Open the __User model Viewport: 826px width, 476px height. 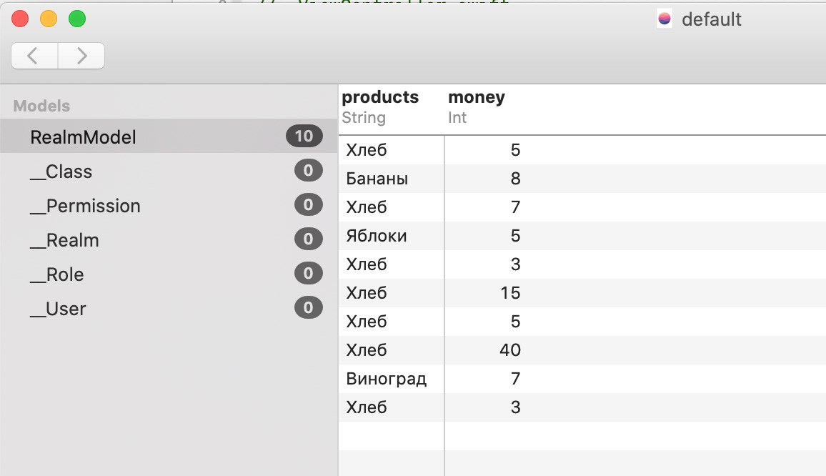58,309
